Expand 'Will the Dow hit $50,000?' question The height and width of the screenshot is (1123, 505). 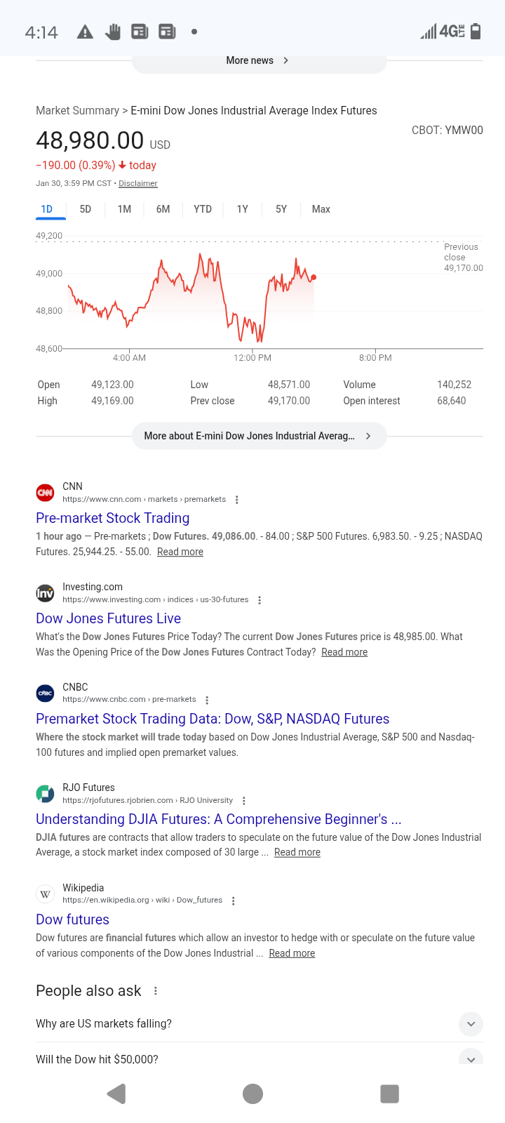pyautogui.click(x=471, y=1058)
